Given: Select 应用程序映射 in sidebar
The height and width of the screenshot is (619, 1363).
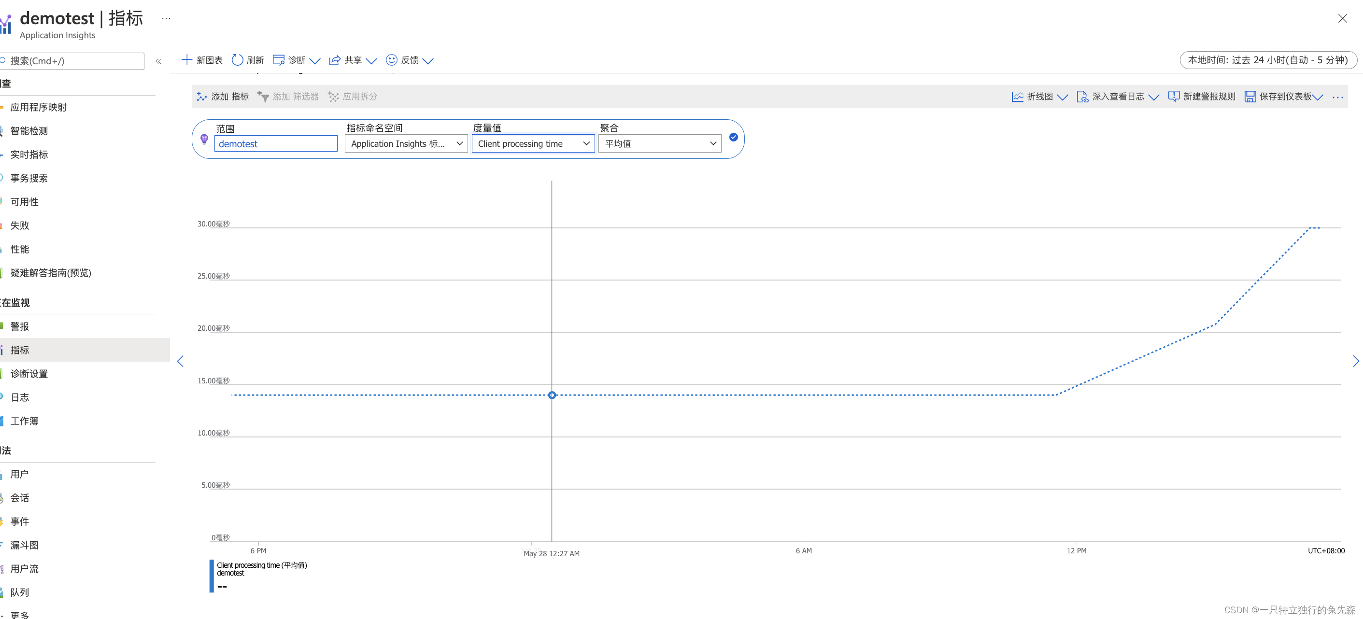Looking at the screenshot, I should 39,107.
